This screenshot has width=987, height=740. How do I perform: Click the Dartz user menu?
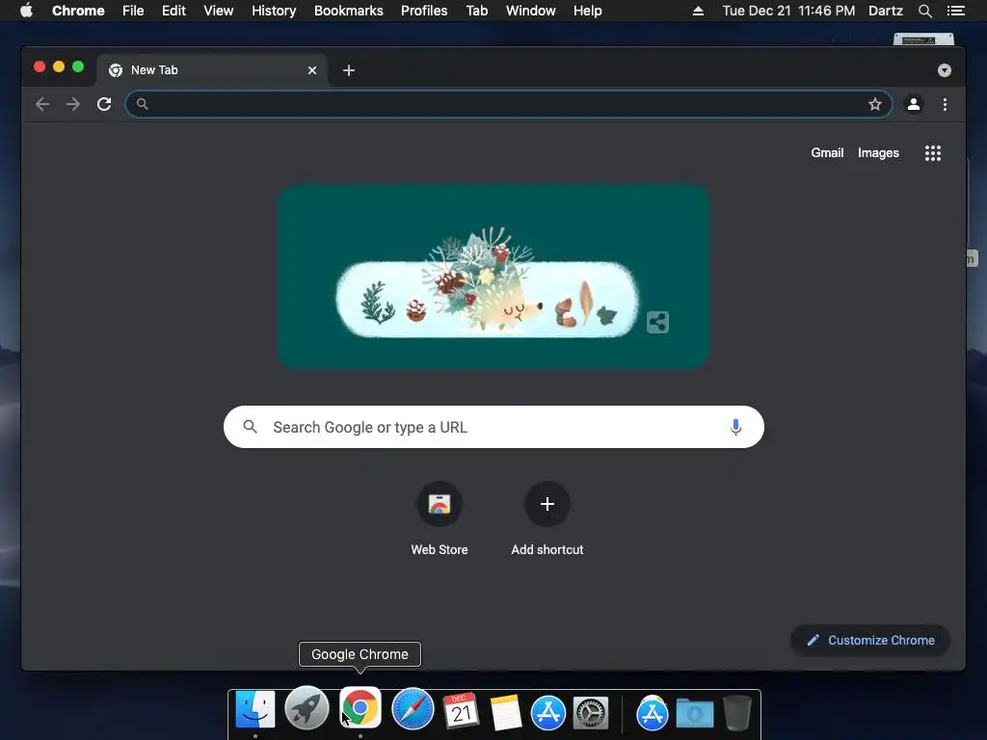pyautogui.click(x=886, y=11)
